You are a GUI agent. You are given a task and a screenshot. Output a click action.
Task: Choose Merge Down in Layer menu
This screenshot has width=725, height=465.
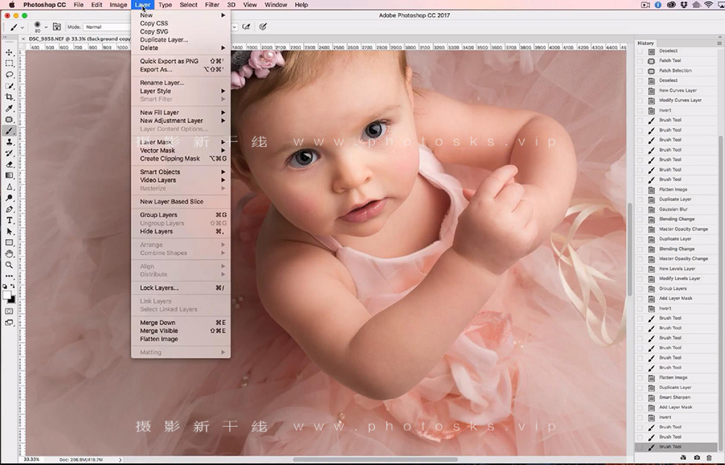181,322
